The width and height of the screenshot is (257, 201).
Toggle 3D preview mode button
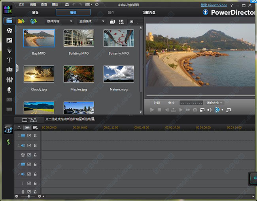click(217, 110)
